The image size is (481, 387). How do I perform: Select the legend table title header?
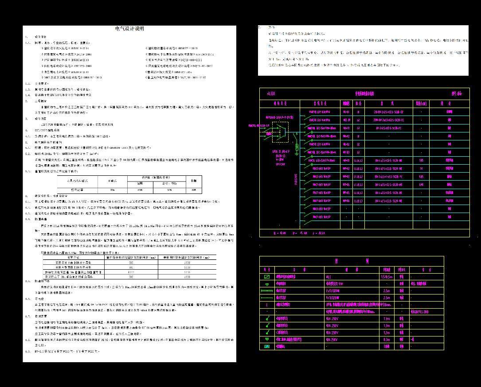pyautogui.click(x=351, y=261)
